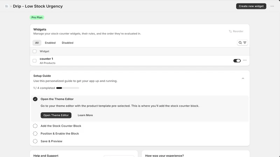Image resolution: width=280 pixels, height=157 pixels.
Task: Expand the Save & Preview step
Action: point(51,141)
